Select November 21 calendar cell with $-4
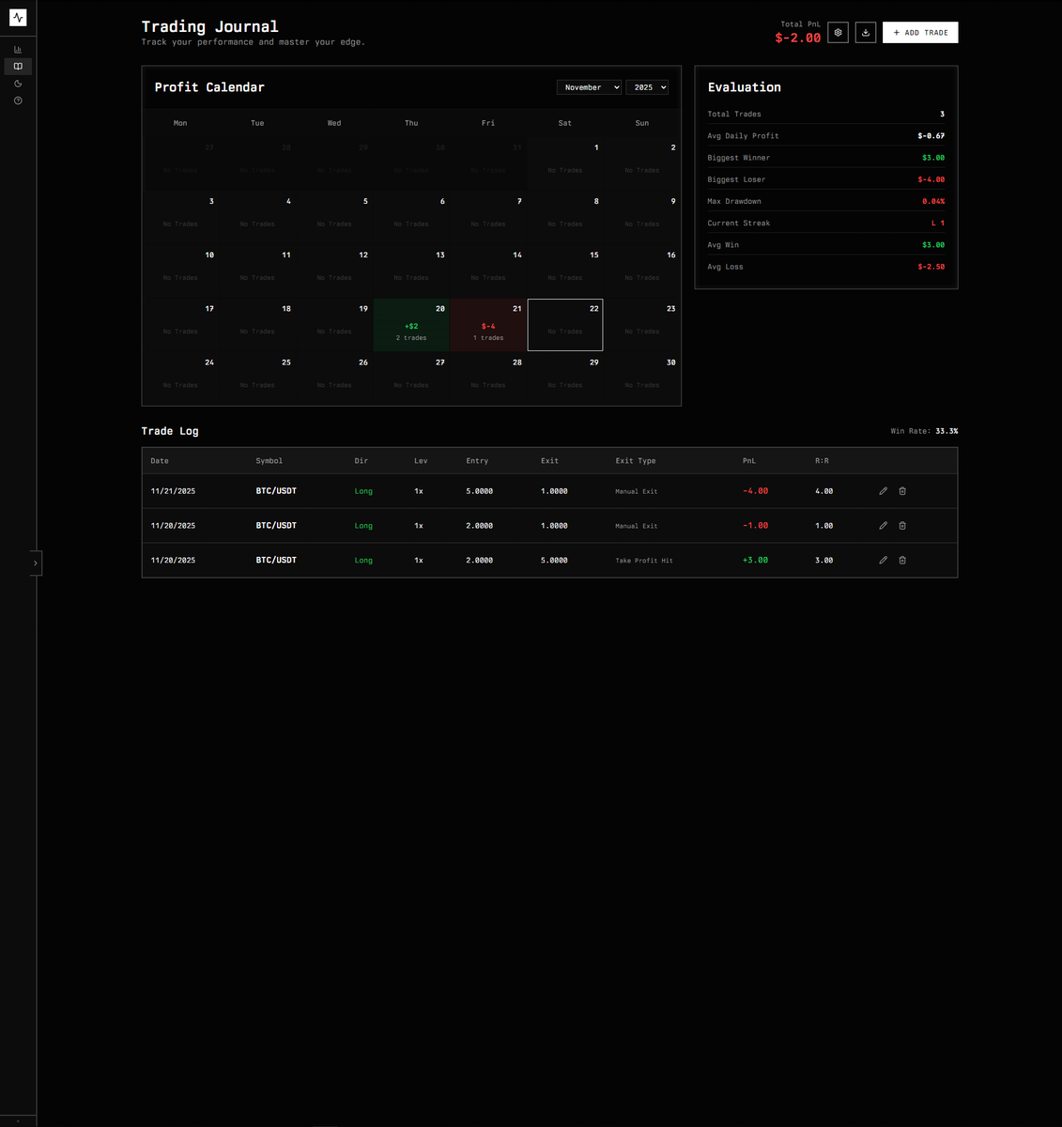Screen dimensions: 1062x1127 click(488, 325)
